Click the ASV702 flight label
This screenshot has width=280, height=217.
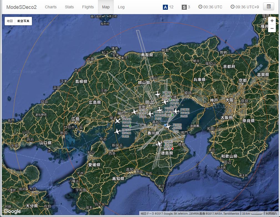pyautogui.click(x=177, y=128)
